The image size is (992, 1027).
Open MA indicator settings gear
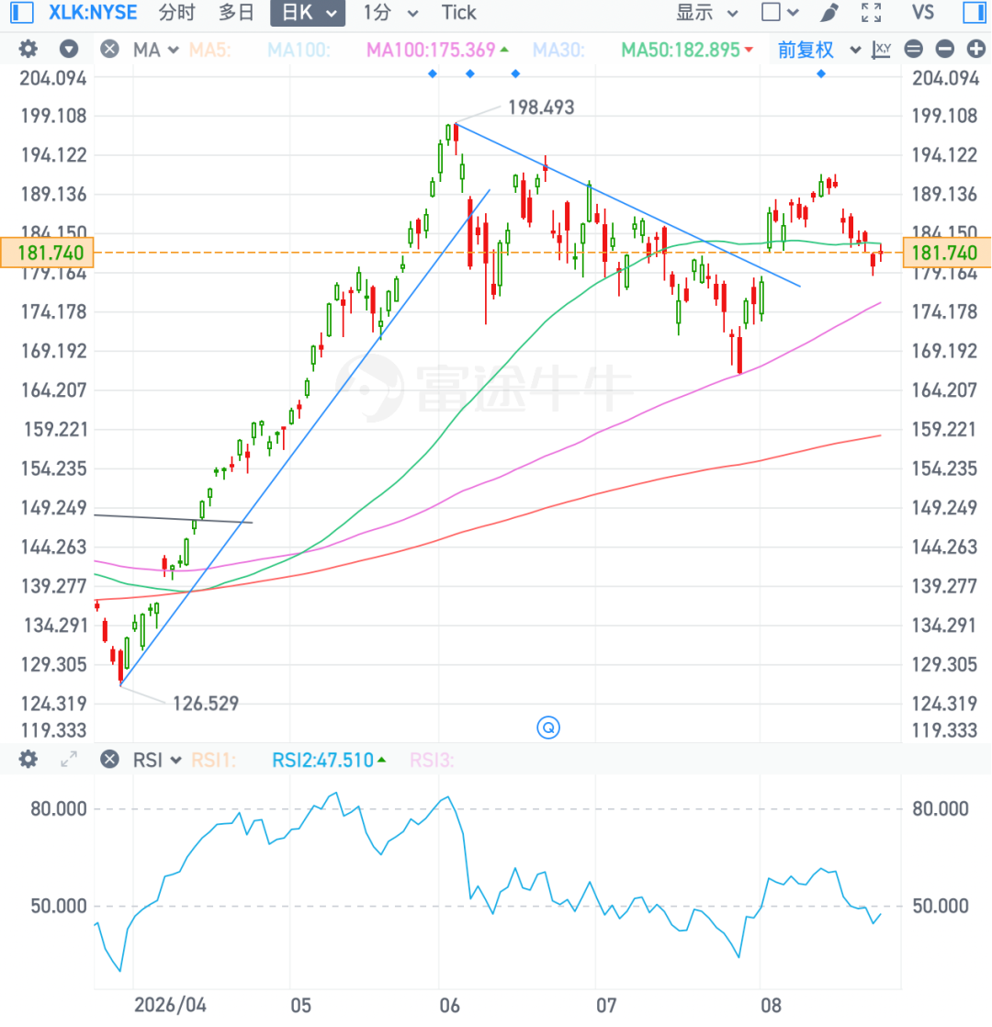coord(28,49)
